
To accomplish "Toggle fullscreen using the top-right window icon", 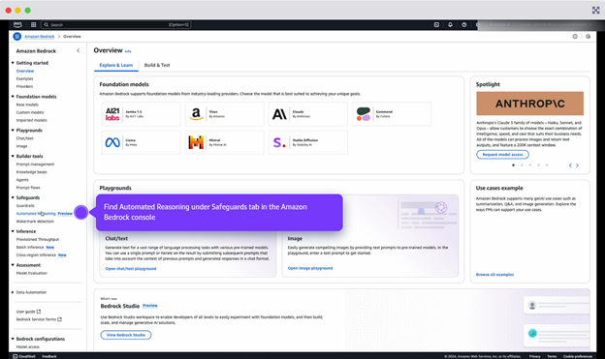I will [595, 11].
